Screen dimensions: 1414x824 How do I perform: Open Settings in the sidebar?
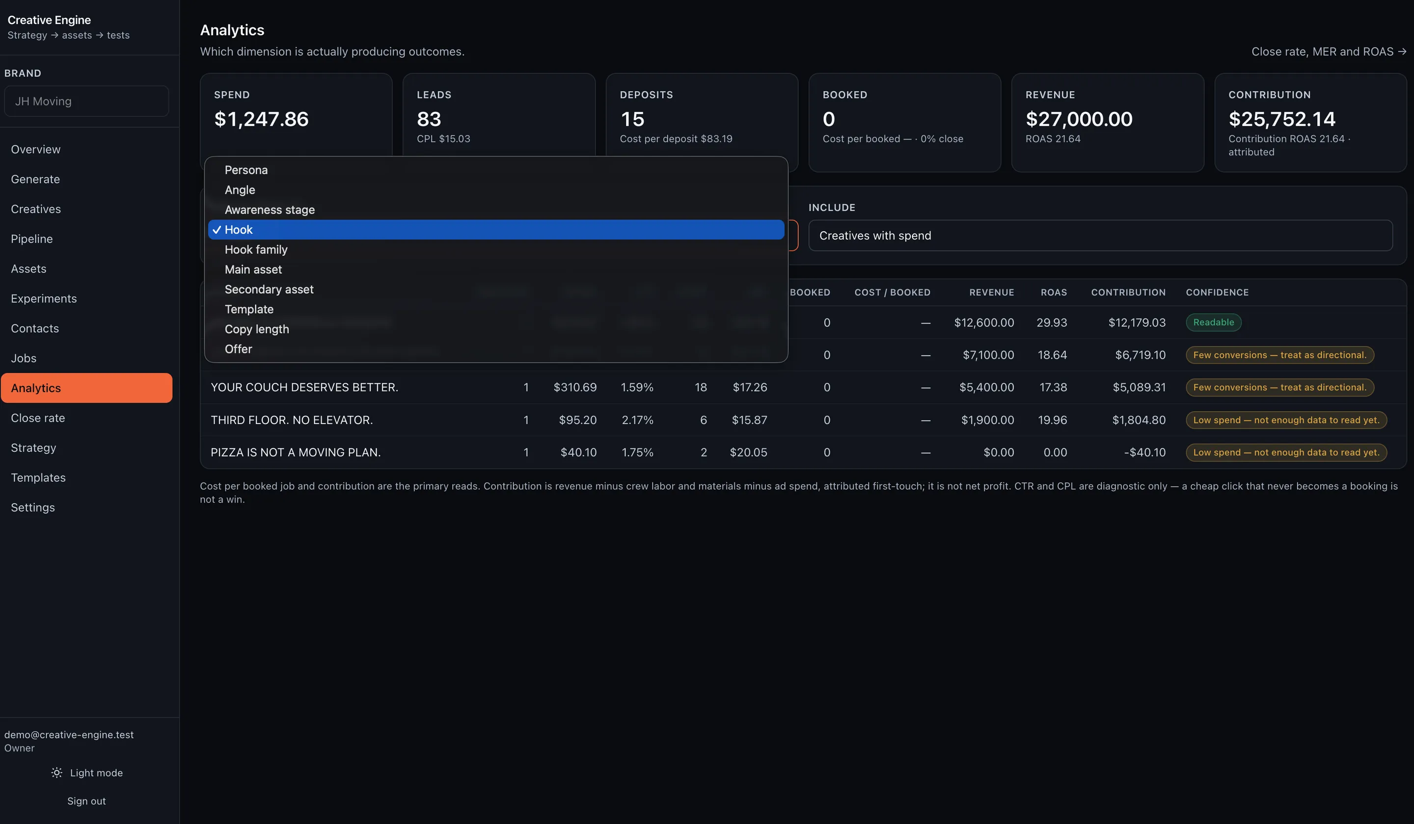pyautogui.click(x=86, y=507)
